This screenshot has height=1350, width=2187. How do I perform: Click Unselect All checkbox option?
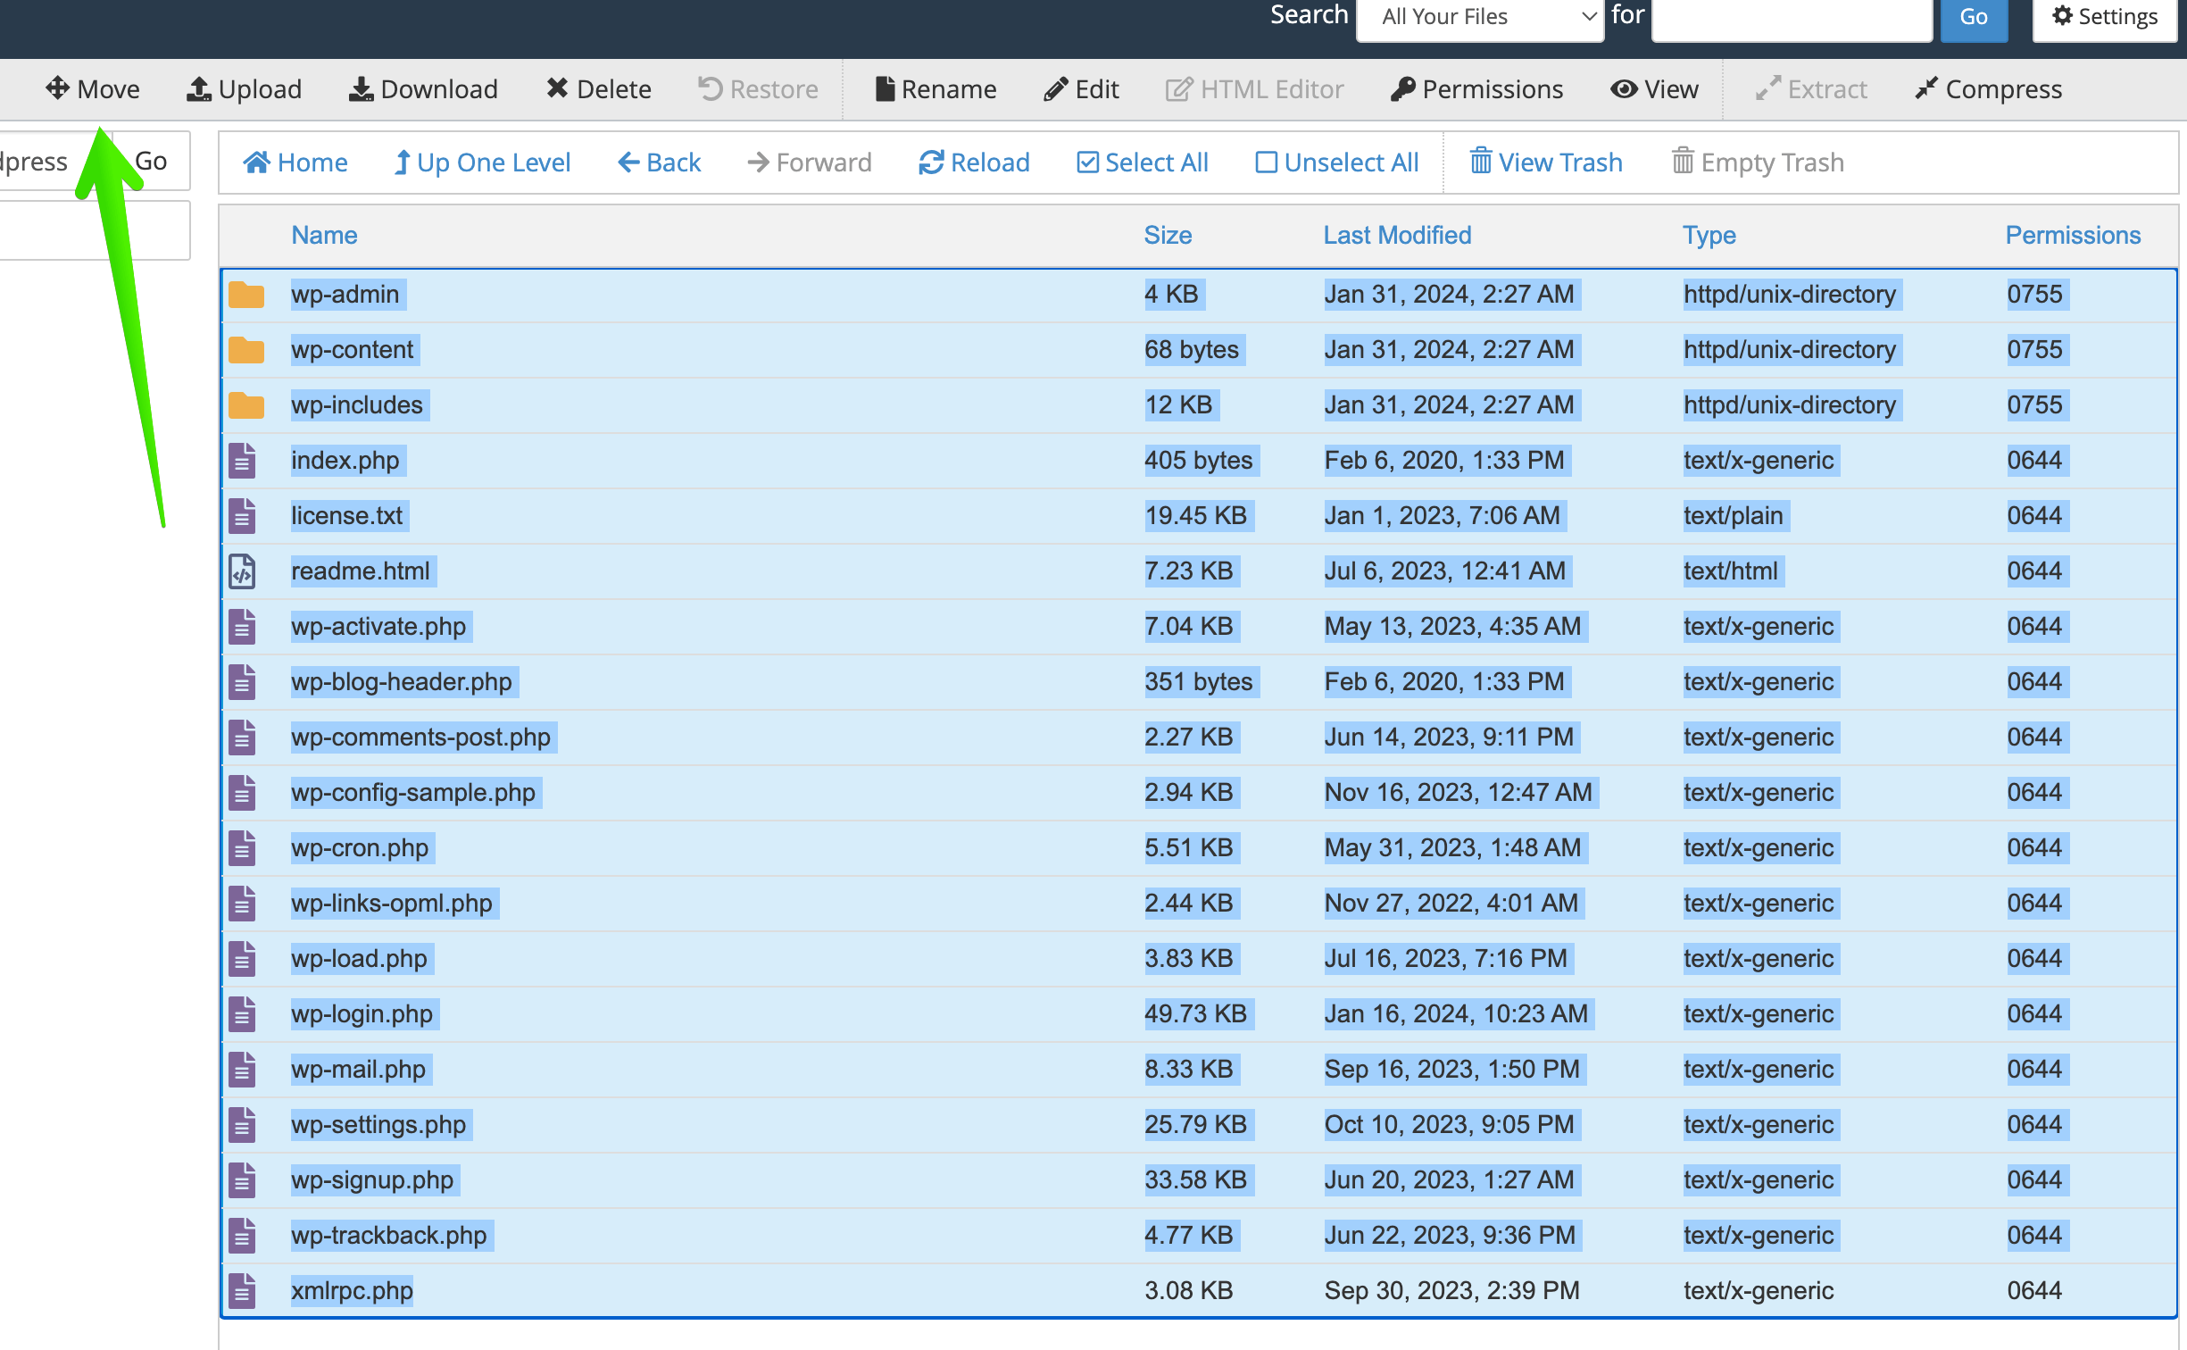[1336, 162]
